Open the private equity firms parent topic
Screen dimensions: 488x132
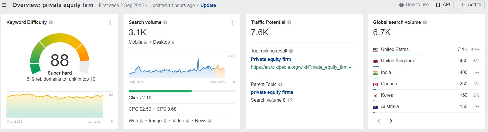(272, 92)
